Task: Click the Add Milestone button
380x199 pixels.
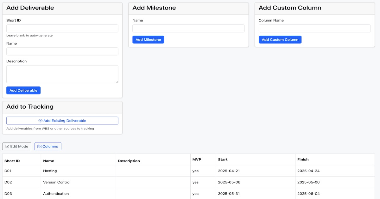Action: pyautogui.click(x=148, y=39)
